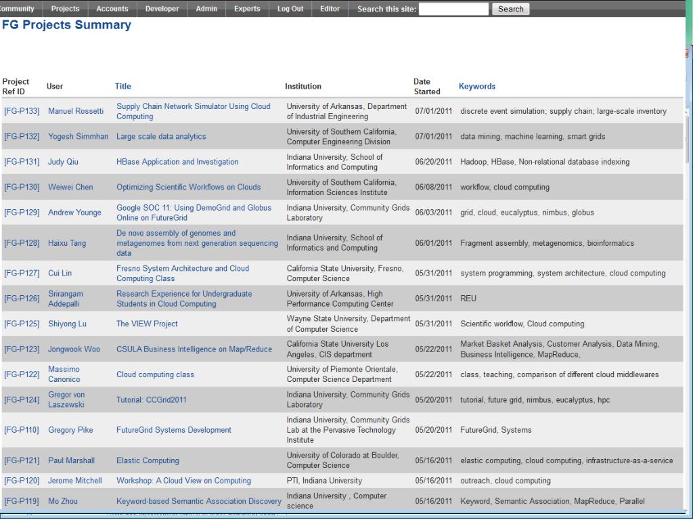Open Keyword-based Semantic Association Discovery project
The width and height of the screenshot is (693, 520).
click(x=198, y=502)
